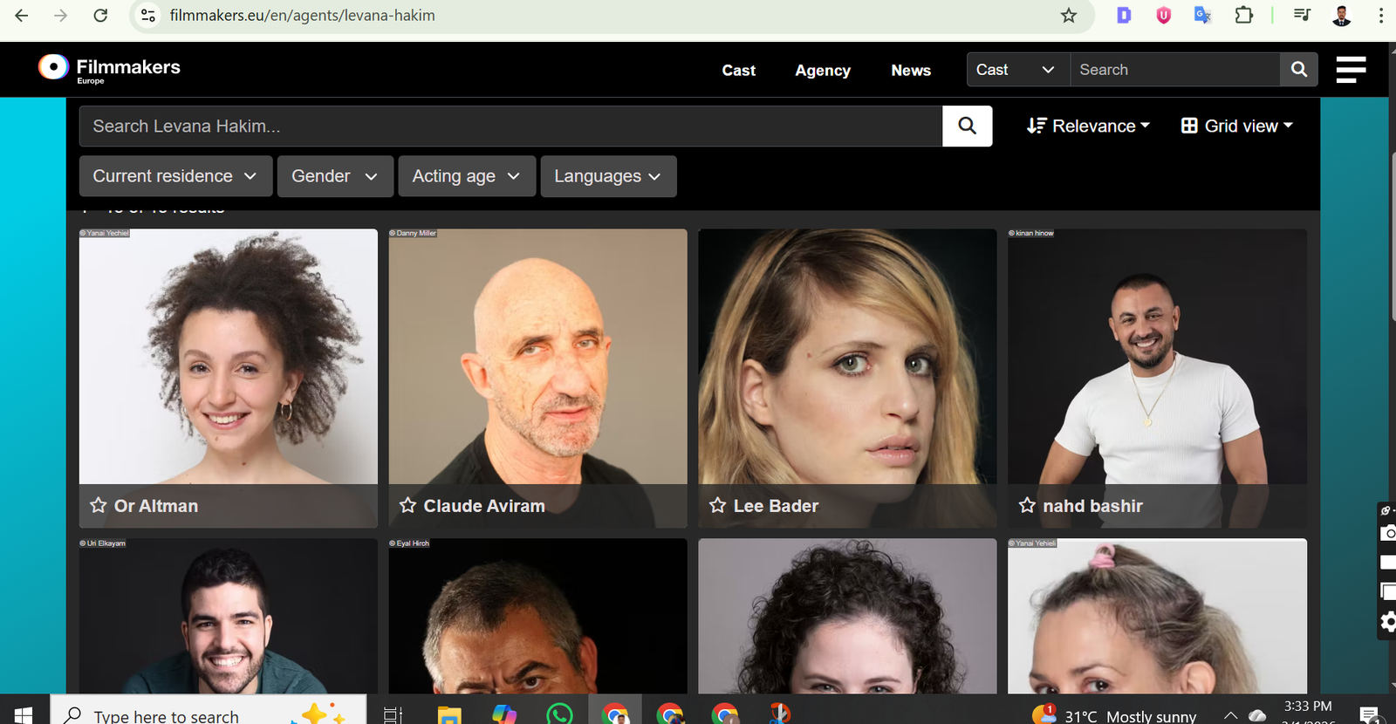1396x724 pixels.
Task: Open the notification center icon
Action: (1370, 714)
